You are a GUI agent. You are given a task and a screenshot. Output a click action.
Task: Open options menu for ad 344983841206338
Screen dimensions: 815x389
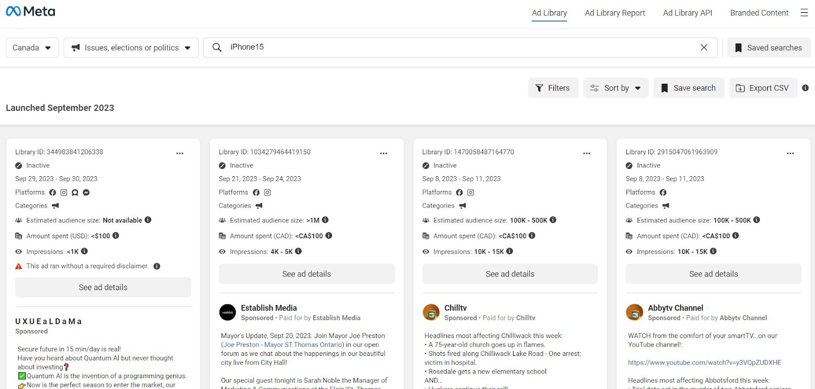(x=180, y=153)
